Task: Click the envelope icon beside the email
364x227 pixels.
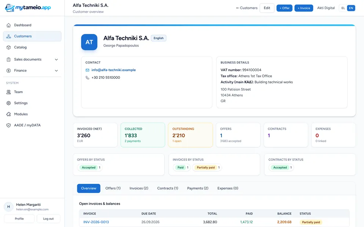Action: 87,70
